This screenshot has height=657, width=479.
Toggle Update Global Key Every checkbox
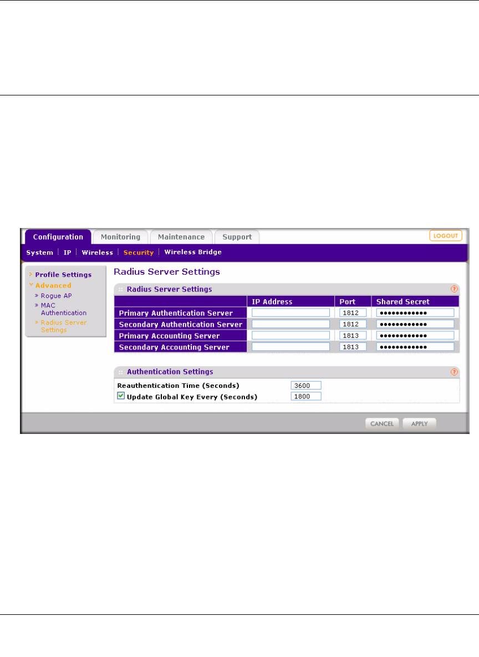[121, 396]
